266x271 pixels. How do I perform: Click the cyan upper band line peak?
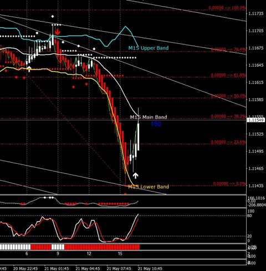click(126, 27)
